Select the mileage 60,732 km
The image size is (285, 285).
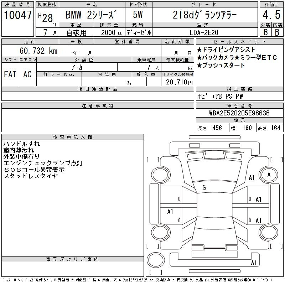(38, 51)
